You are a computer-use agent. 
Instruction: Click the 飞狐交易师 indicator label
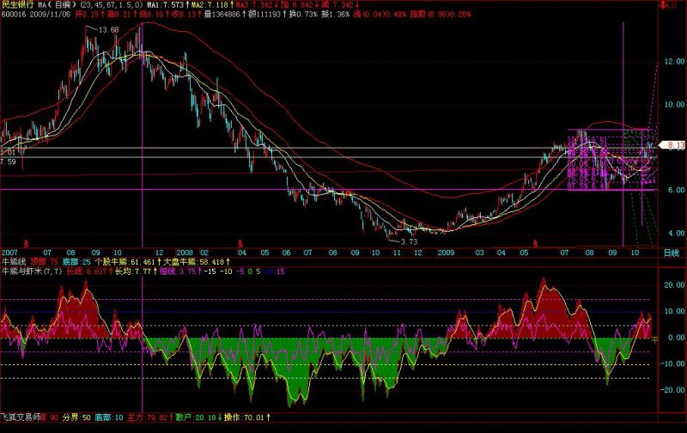[21, 418]
